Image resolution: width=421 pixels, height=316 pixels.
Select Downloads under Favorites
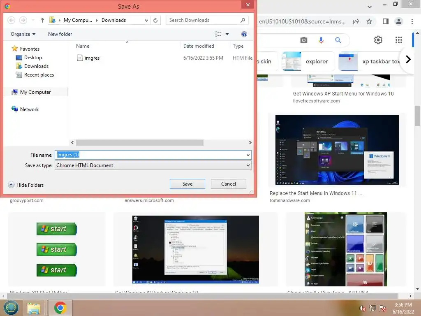click(x=32, y=66)
